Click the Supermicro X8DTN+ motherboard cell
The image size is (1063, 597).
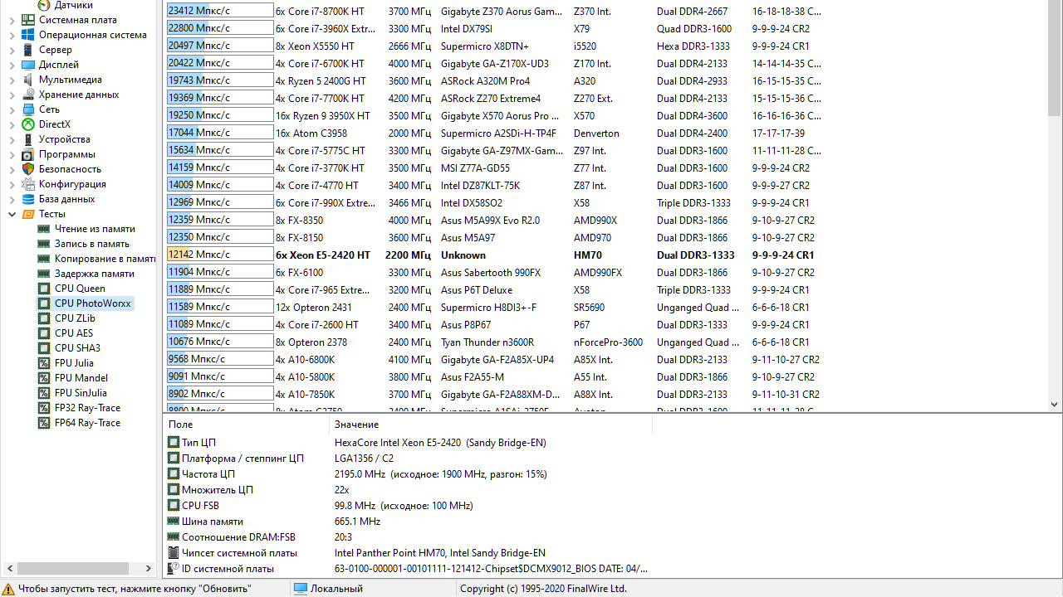(x=485, y=46)
